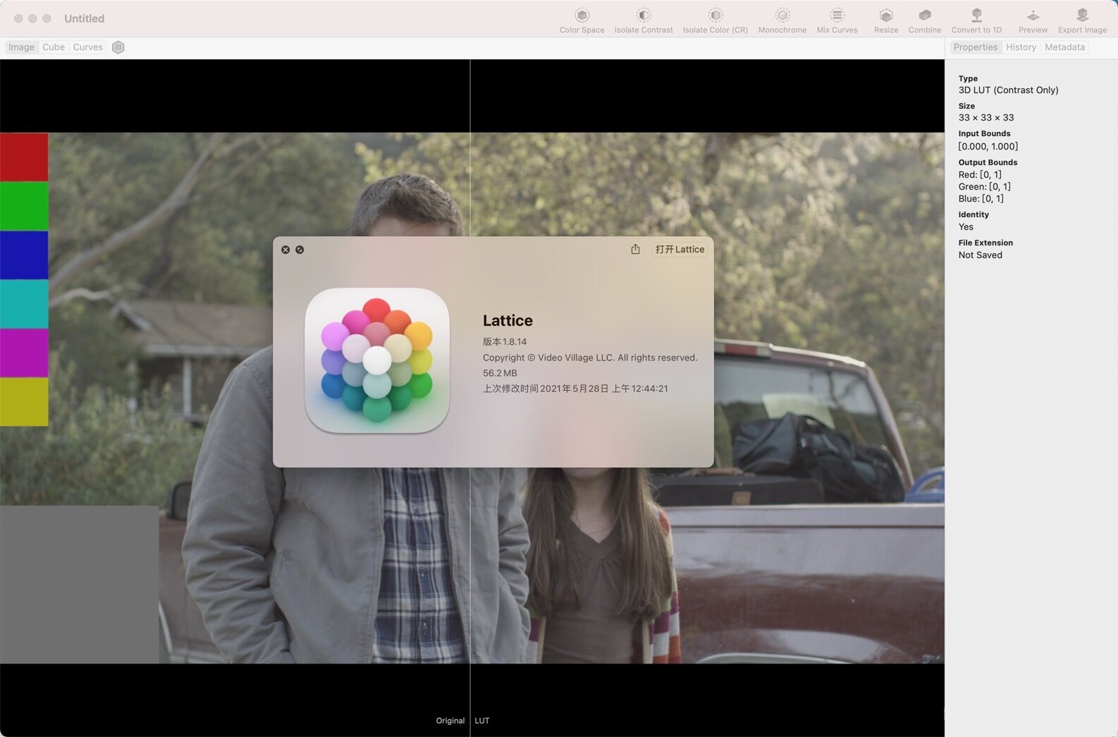Click the Lattice app icon in popup
This screenshot has height=737, width=1118.
[x=377, y=360]
